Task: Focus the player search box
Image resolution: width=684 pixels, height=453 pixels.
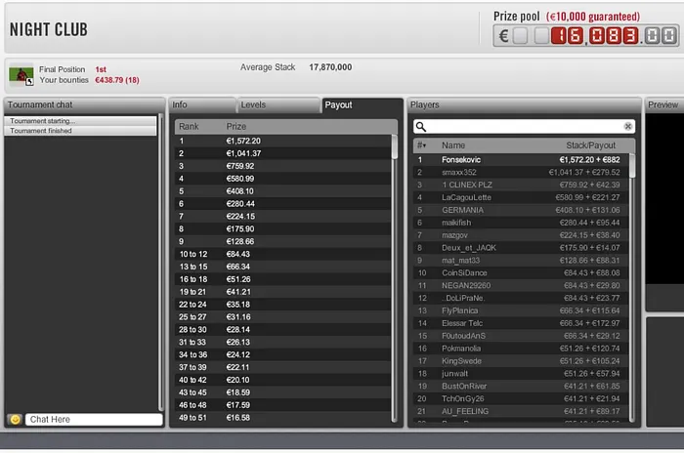Action: (523, 126)
